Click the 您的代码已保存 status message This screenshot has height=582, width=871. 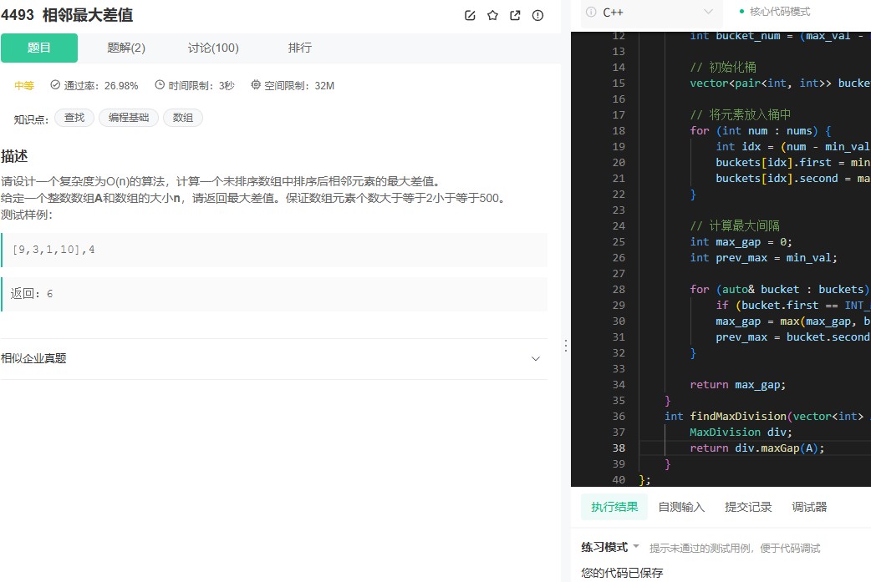point(622,573)
